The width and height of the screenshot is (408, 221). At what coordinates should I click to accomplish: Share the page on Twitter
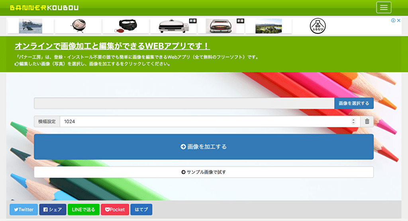point(24,209)
